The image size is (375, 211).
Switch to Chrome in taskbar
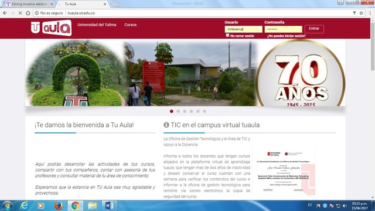tap(76, 206)
